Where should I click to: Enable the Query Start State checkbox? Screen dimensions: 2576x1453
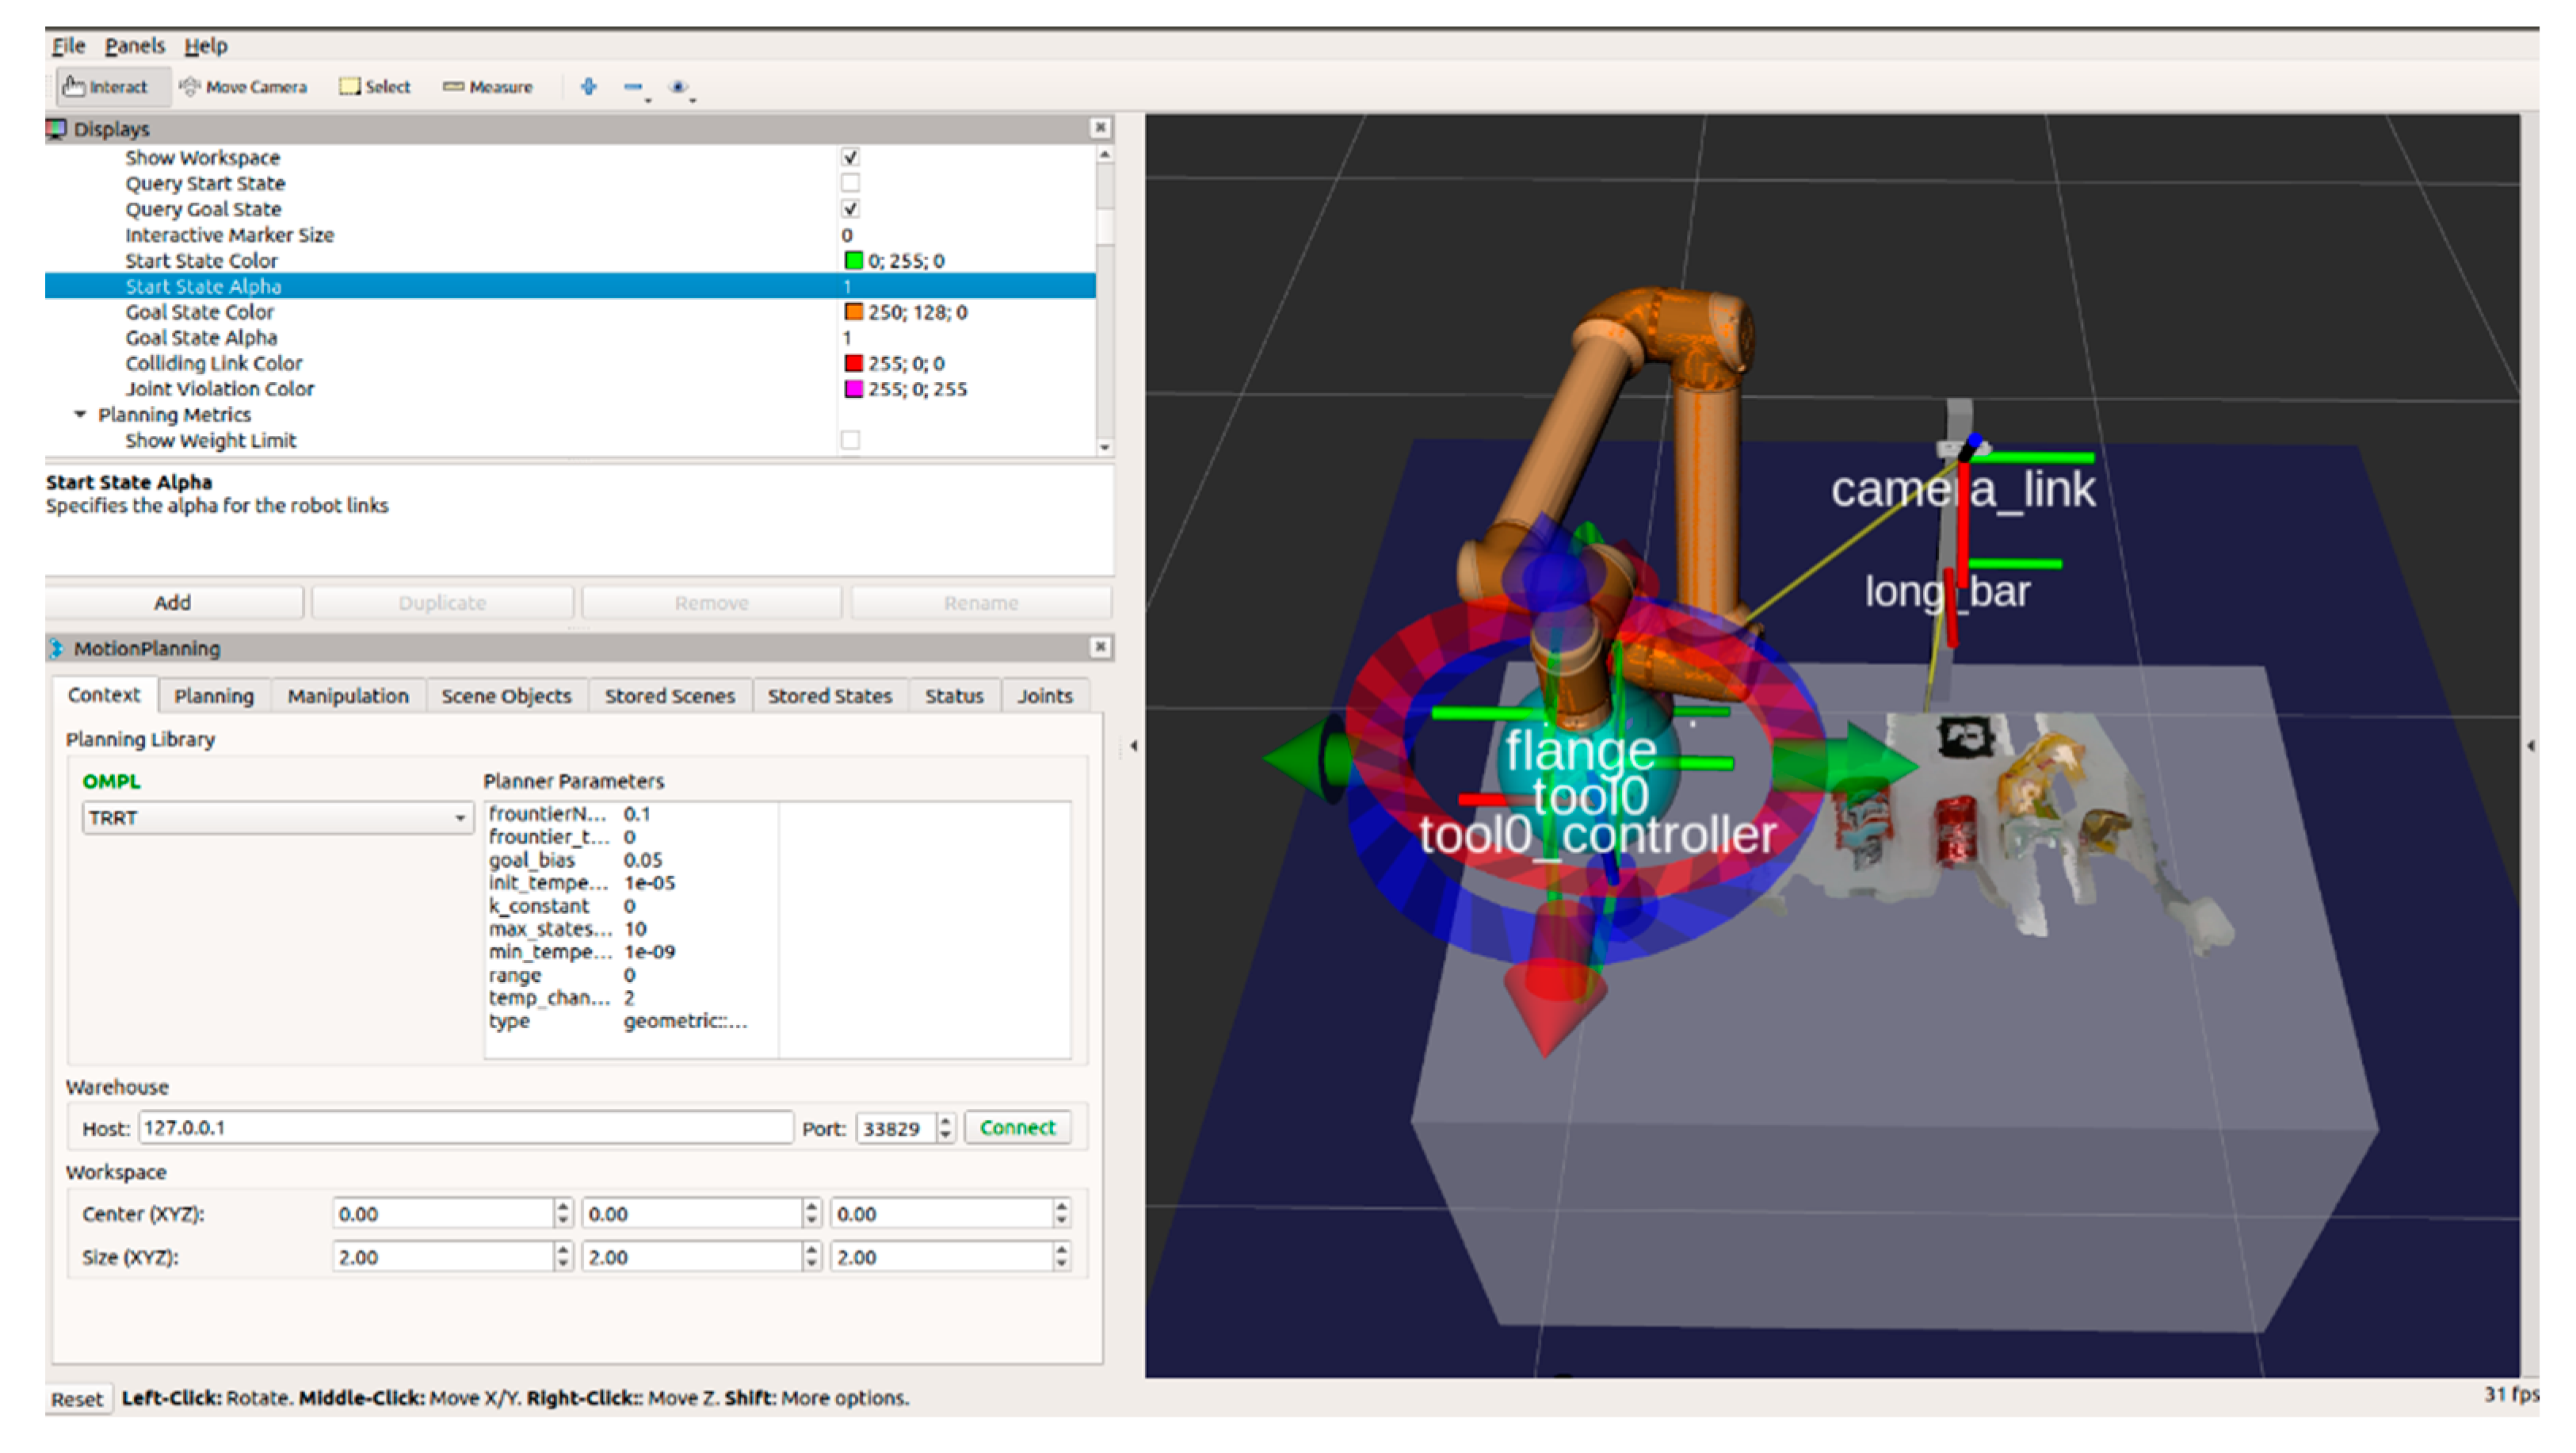coord(850,183)
